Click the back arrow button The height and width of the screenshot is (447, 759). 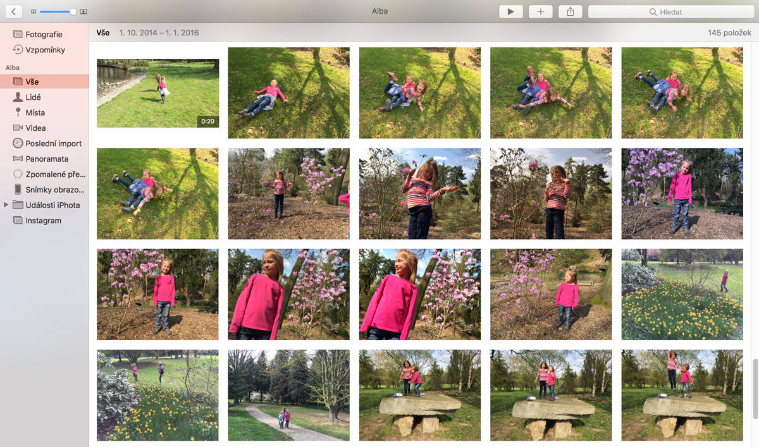tap(13, 11)
